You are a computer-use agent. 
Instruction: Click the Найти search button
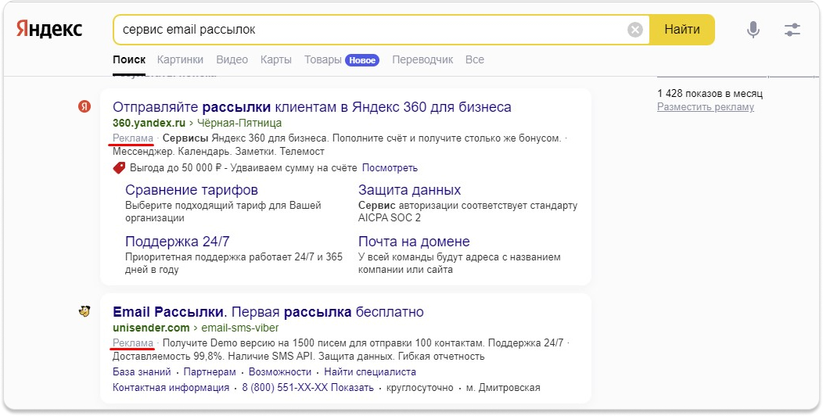[682, 30]
